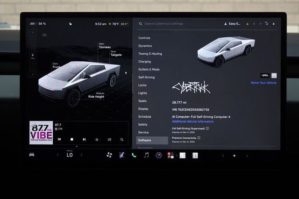Increase temperature with right chevron

(x=82, y=155)
